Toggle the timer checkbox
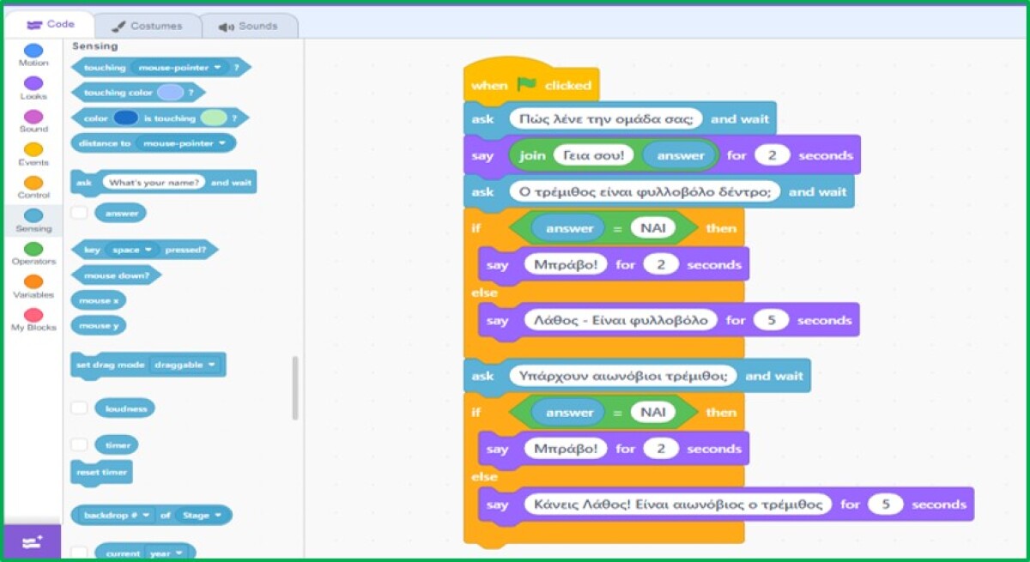Image resolution: width=1030 pixels, height=562 pixels. pos(79,445)
